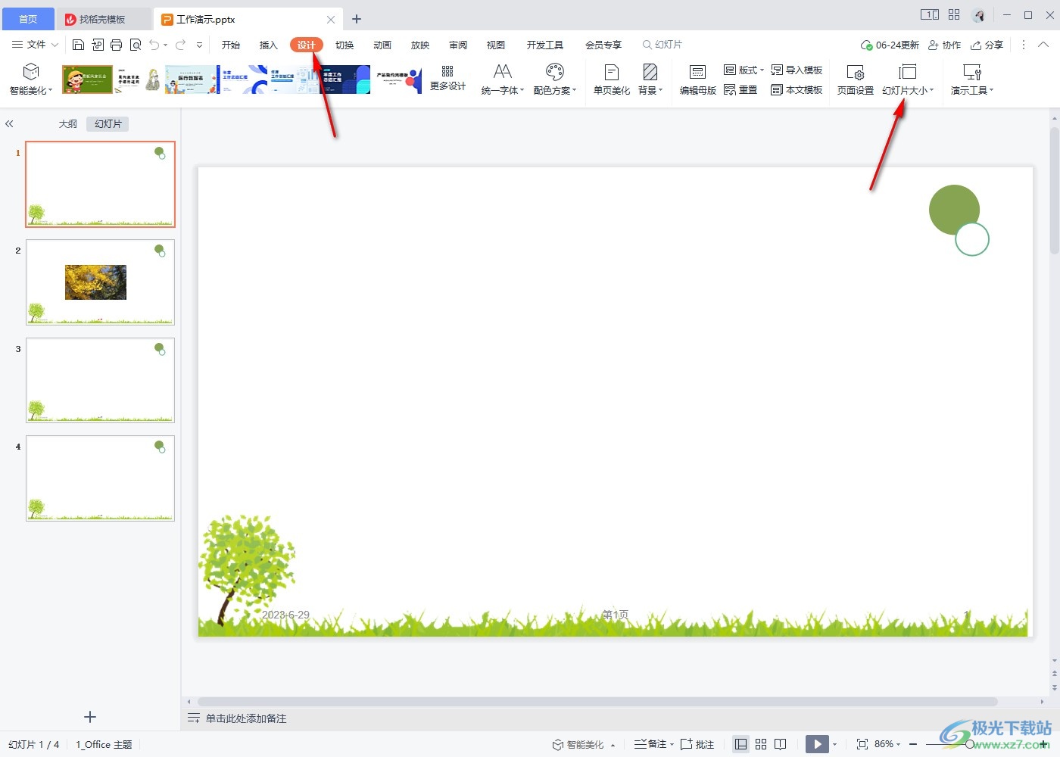Expand quick access toolbar customize arrow
Image resolution: width=1060 pixels, height=757 pixels.
coord(199,45)
